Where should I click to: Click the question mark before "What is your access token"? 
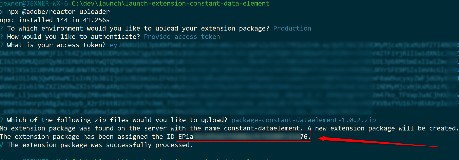pyautogui.click(x=2, y=45)
